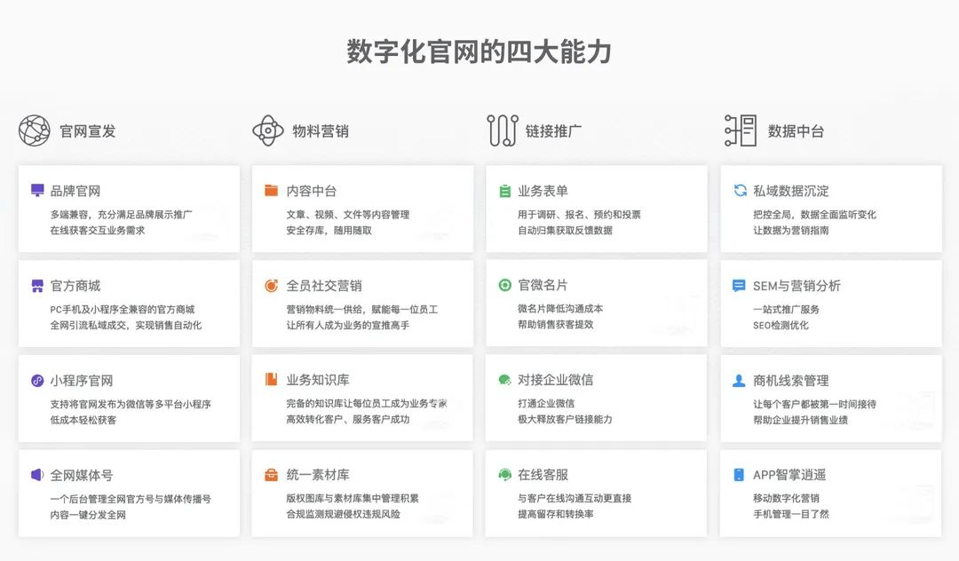
Task: Click the person icon for 商机线索管理
Action: coord(739,381)
